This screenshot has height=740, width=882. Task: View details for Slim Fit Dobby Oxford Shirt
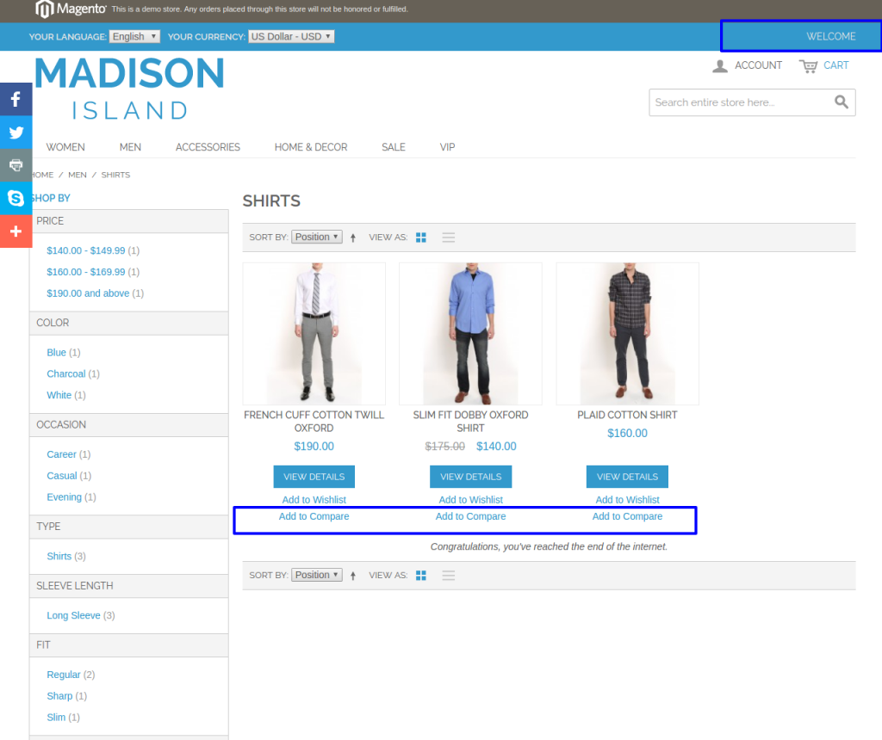pyautogui.click(x=471, y=477)
